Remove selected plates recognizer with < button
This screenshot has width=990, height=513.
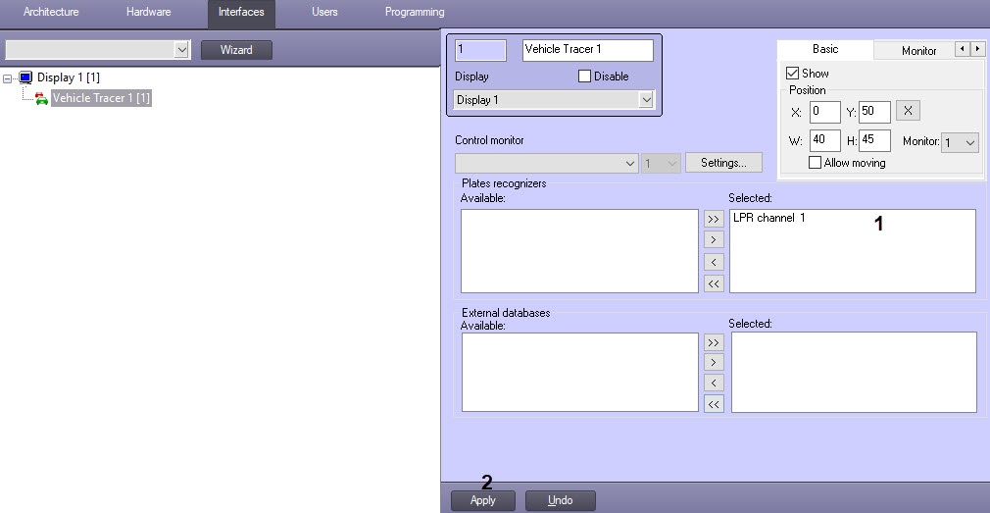click(714, 262)
